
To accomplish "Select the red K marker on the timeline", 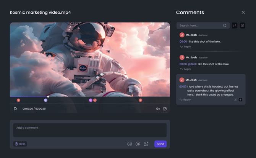I will [140, 100].
